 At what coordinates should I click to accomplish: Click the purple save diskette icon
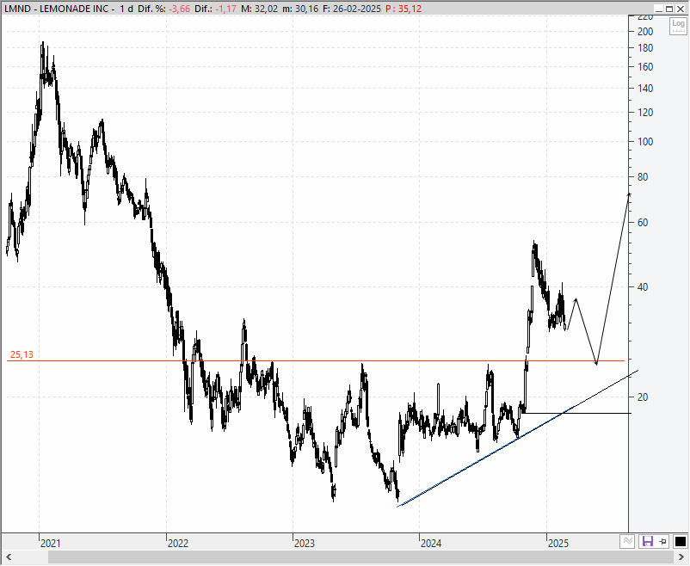647,541
